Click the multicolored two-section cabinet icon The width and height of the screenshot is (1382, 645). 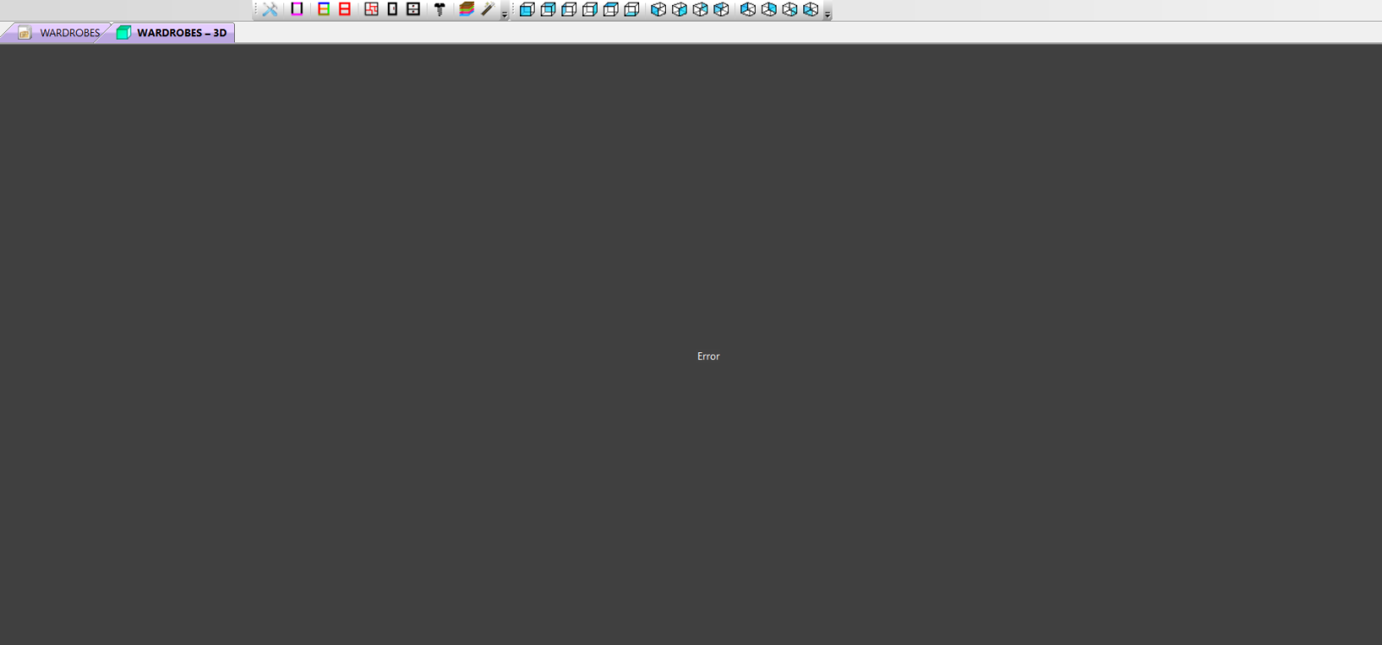tap(324, 9)
